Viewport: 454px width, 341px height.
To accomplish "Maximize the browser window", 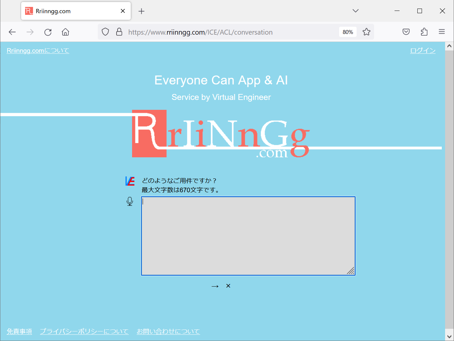I will pyautogui.click(x=420, y=11).
